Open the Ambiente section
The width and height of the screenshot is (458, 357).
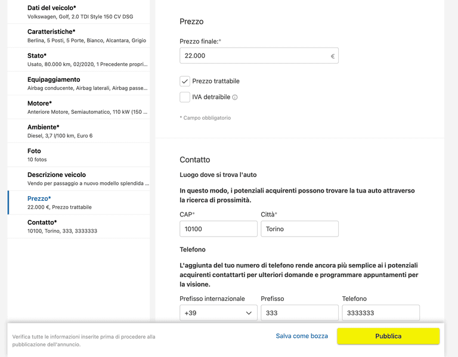[79, 131]
